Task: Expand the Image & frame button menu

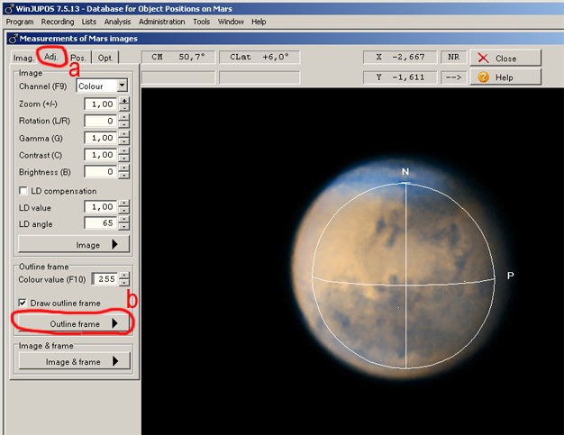Action: coord(75,361)
